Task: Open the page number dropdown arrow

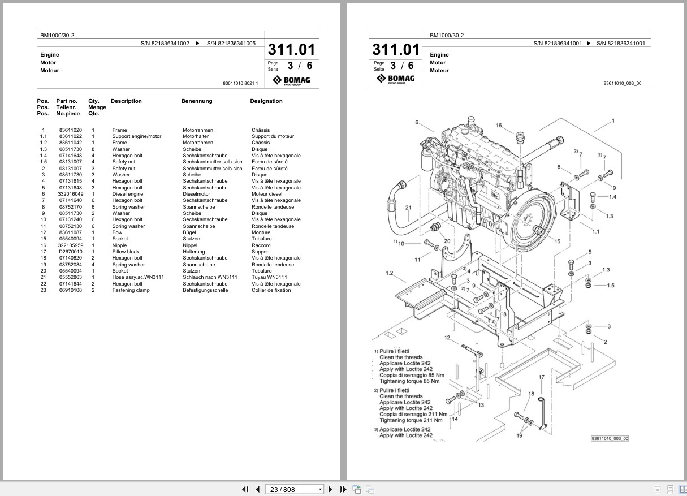Action: 320,489
